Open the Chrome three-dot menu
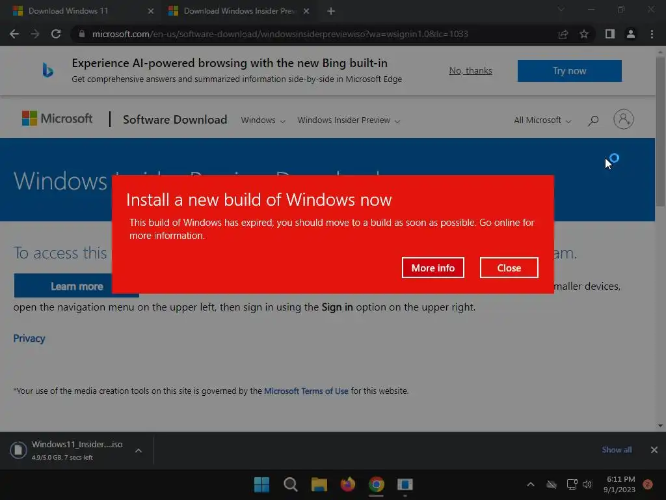Screen dimensions: 666x500 [x=652, y=34]
